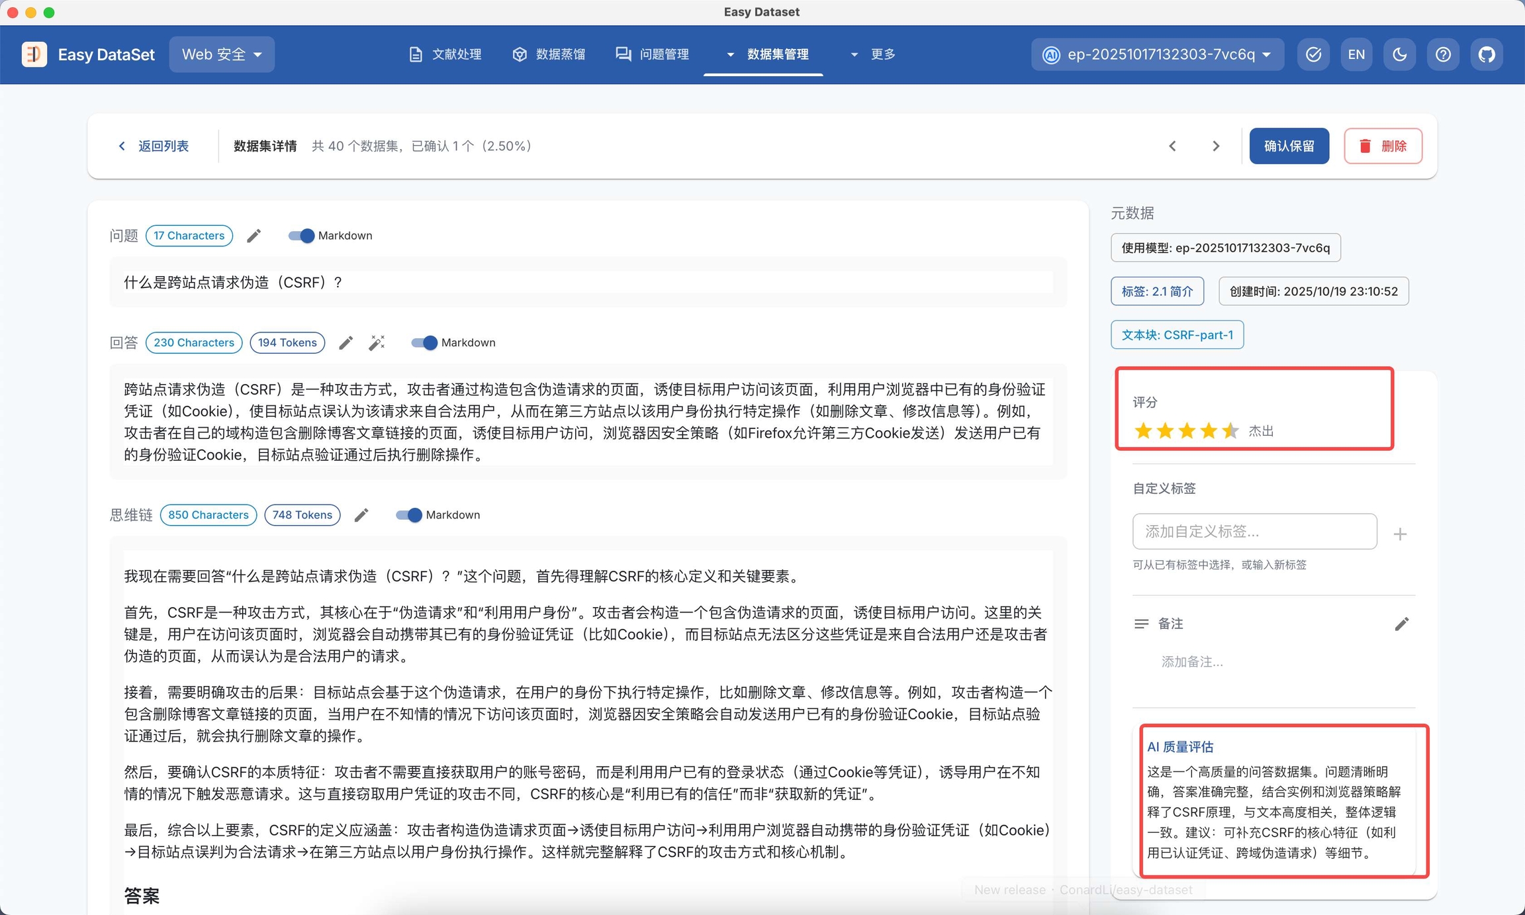Toggle Markdown switch for the question
Image resolution: width=1525 pixels, height=915 pixels.
click(301, 236)
